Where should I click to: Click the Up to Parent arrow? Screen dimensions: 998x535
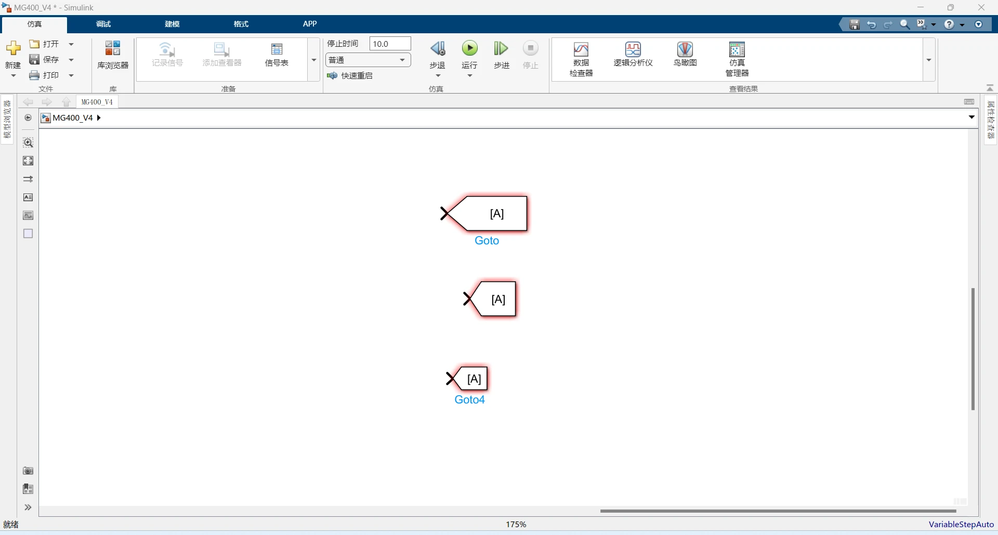[x=66, y=102]
